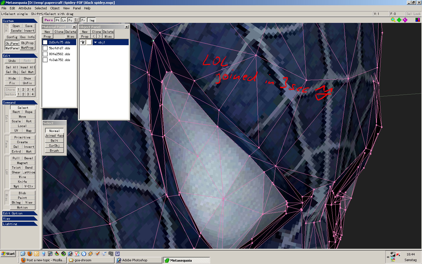Click the orange clock icon in quick launch

pos(37,254)
